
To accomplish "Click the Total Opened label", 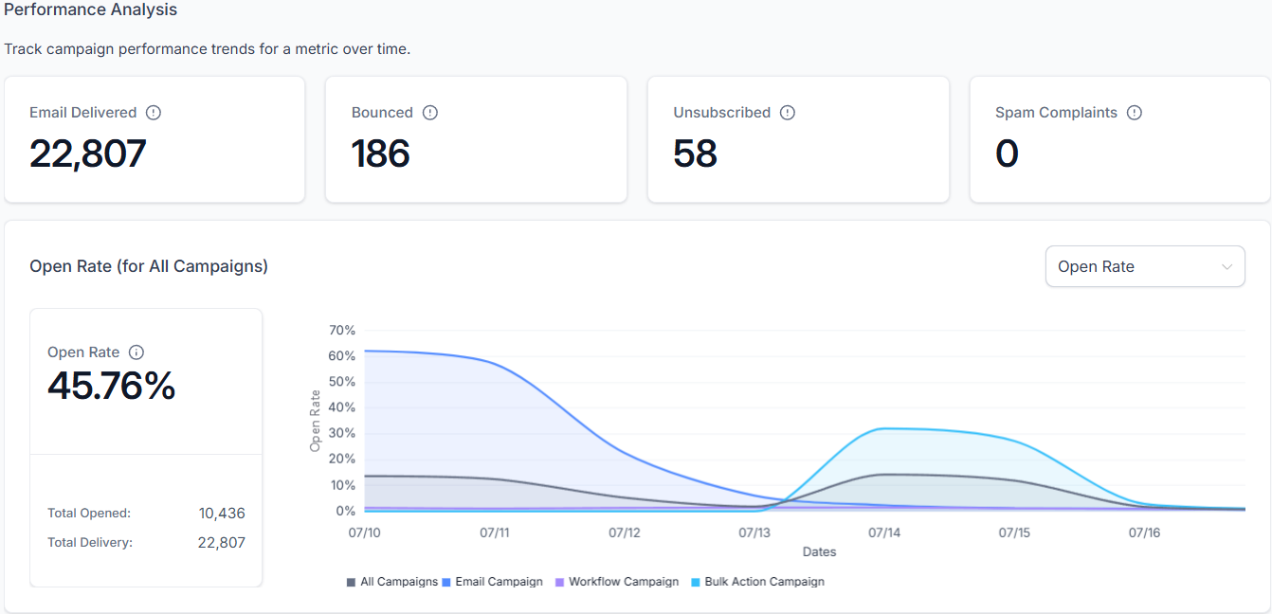I will 89,514.
